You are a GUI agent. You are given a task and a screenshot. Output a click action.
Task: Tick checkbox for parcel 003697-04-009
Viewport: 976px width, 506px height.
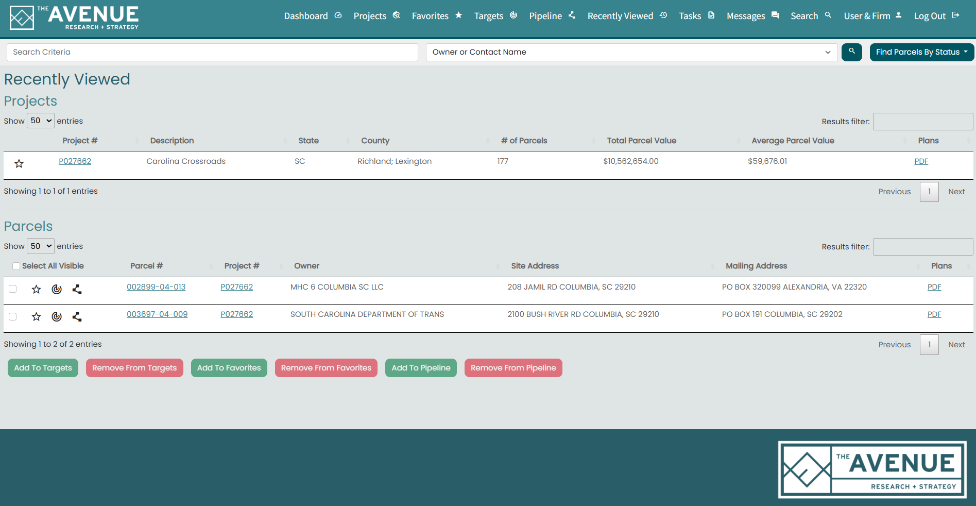click(13, 316)
